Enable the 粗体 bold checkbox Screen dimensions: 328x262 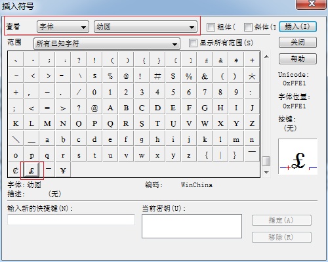point(211,27)
